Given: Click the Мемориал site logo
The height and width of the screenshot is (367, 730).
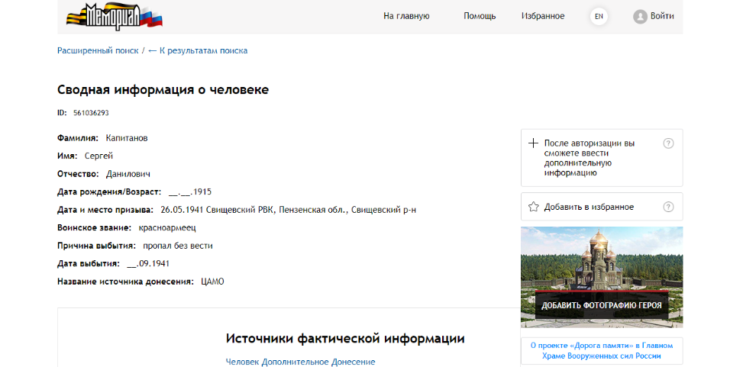Looking at the screenshot, I should point(115,16).
